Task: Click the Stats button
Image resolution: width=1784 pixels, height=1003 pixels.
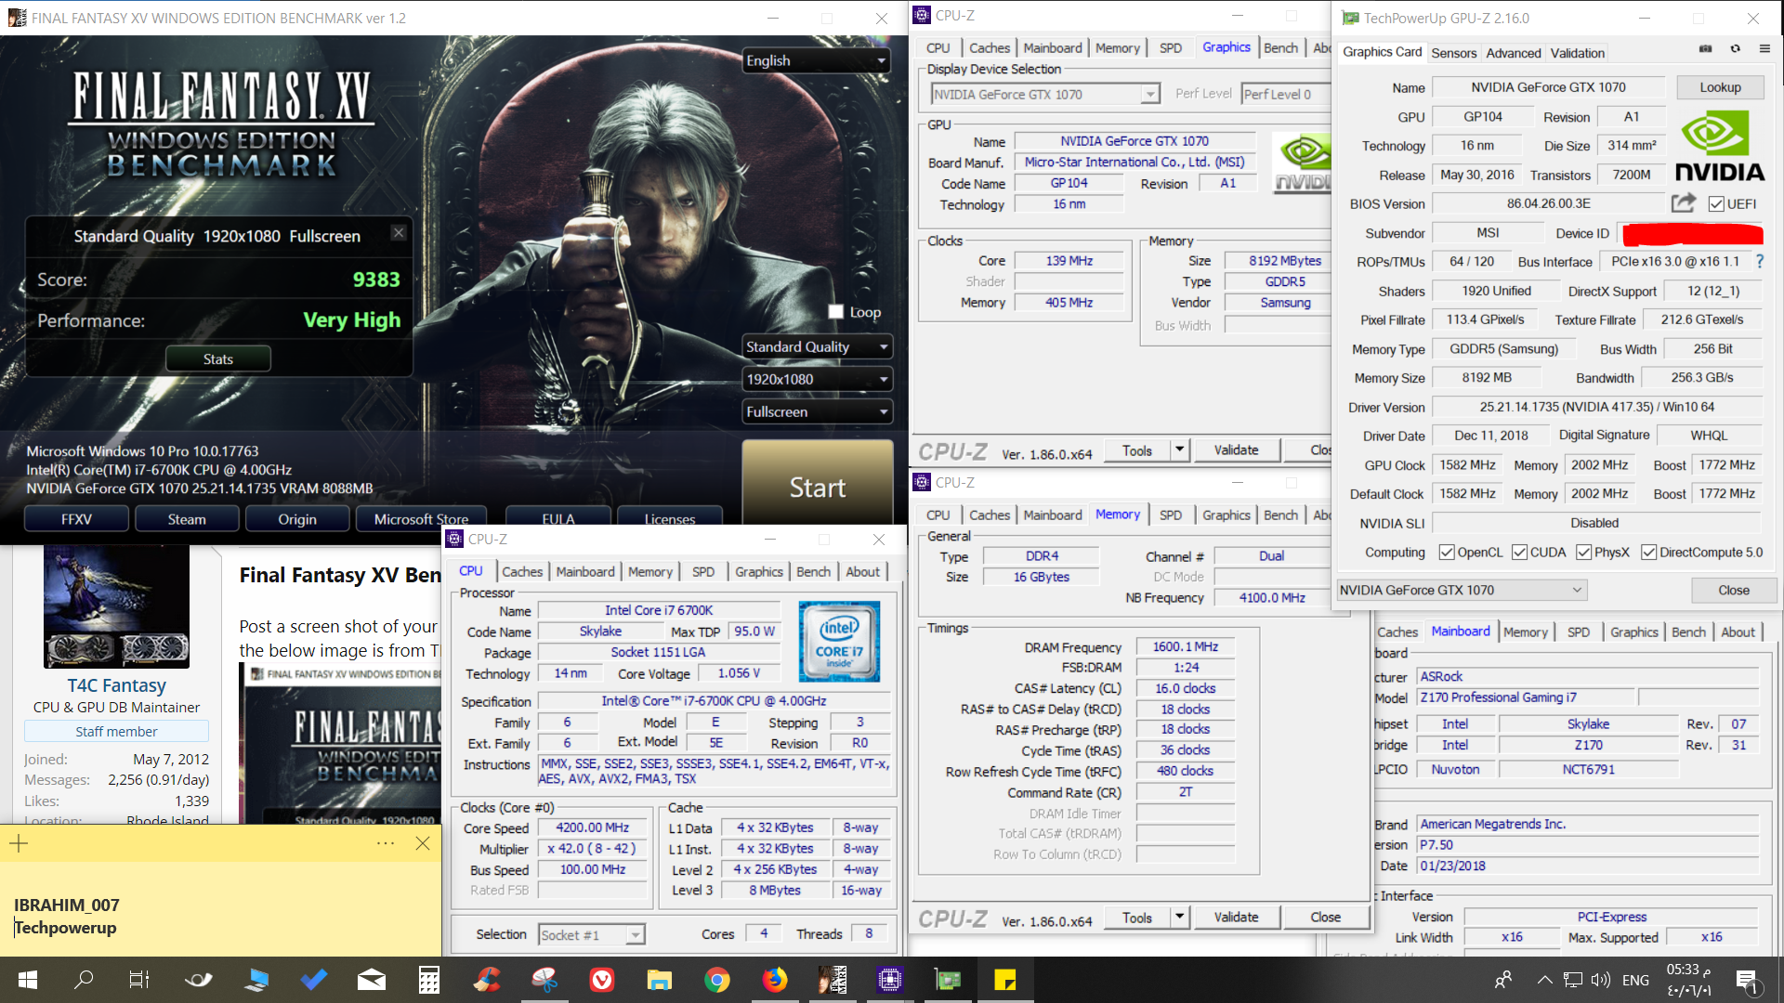Action: click(x=218, y=359)
